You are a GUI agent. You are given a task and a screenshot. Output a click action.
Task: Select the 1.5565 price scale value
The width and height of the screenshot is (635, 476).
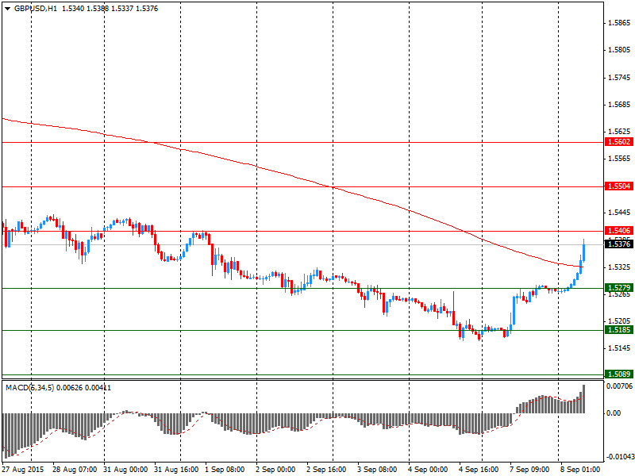point(619,159)
